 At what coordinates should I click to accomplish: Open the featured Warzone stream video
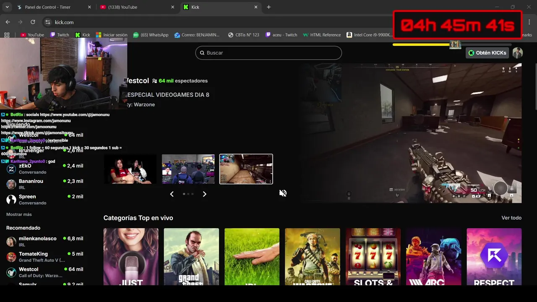[x=411, y=133]
